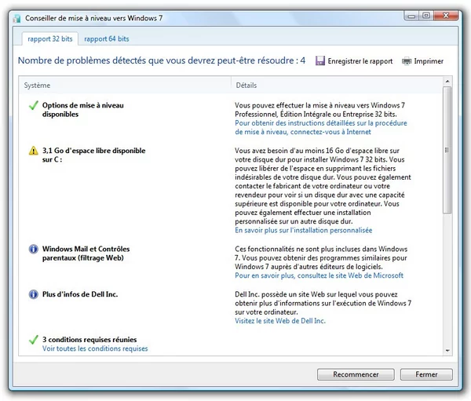Click the printer icon next to Imprimer

[407, 61]
